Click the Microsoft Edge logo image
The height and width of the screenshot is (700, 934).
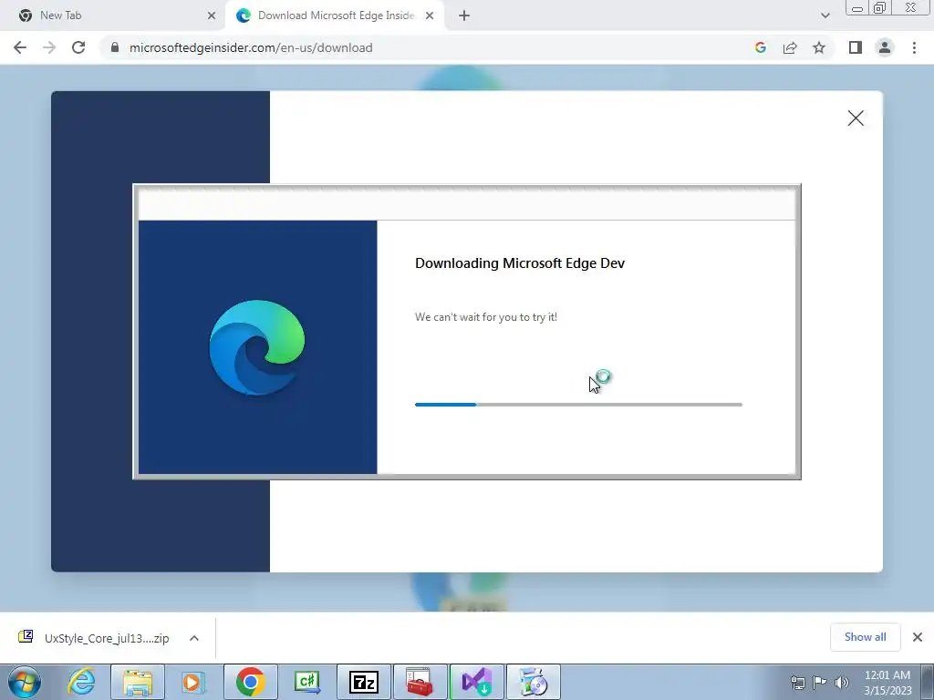(x=257, y=347)
